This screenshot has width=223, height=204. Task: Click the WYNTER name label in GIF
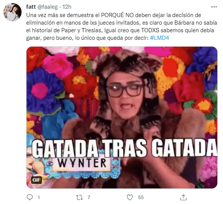pos(82,163)
